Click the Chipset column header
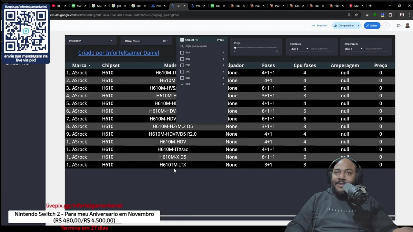 (x=111, y=65)
